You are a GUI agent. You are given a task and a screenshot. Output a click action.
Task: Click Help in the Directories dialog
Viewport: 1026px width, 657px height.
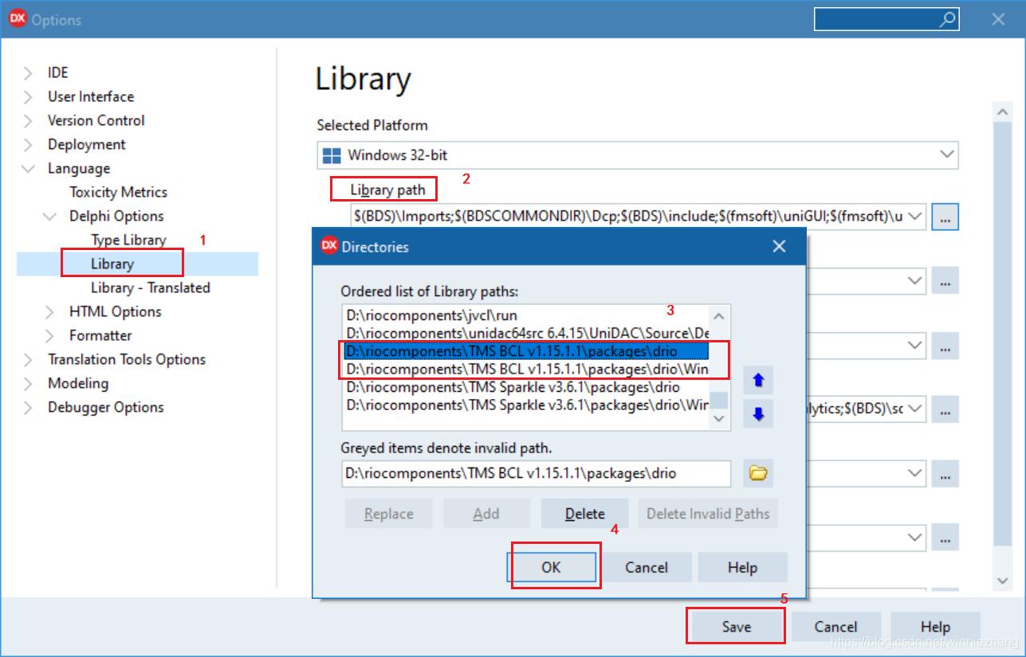[742, 567]
